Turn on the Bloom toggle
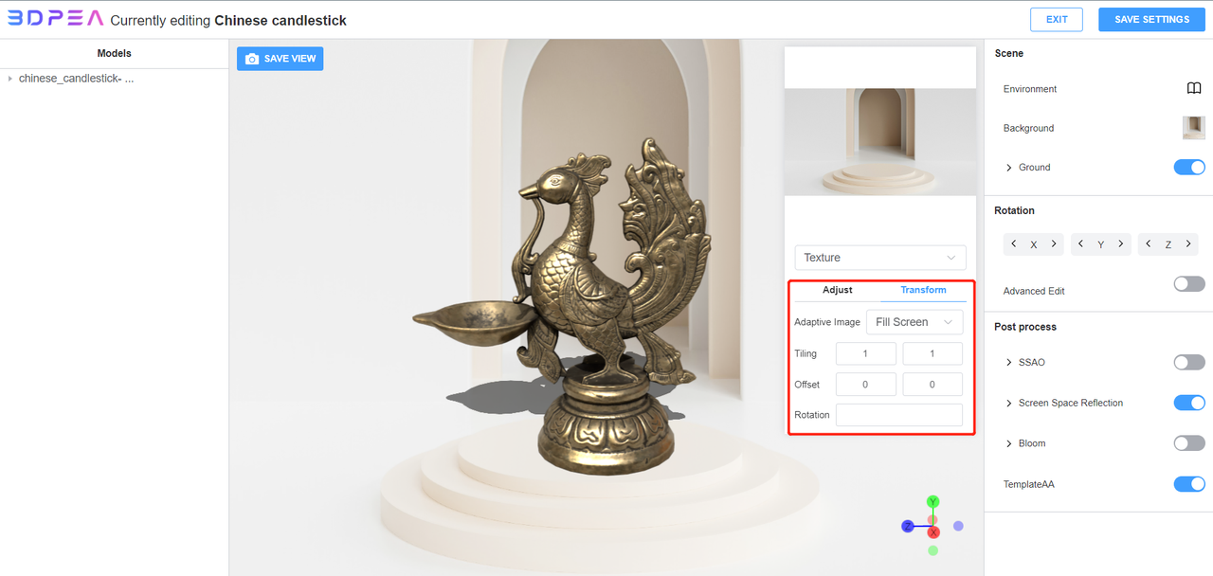 pos(1189,443)
